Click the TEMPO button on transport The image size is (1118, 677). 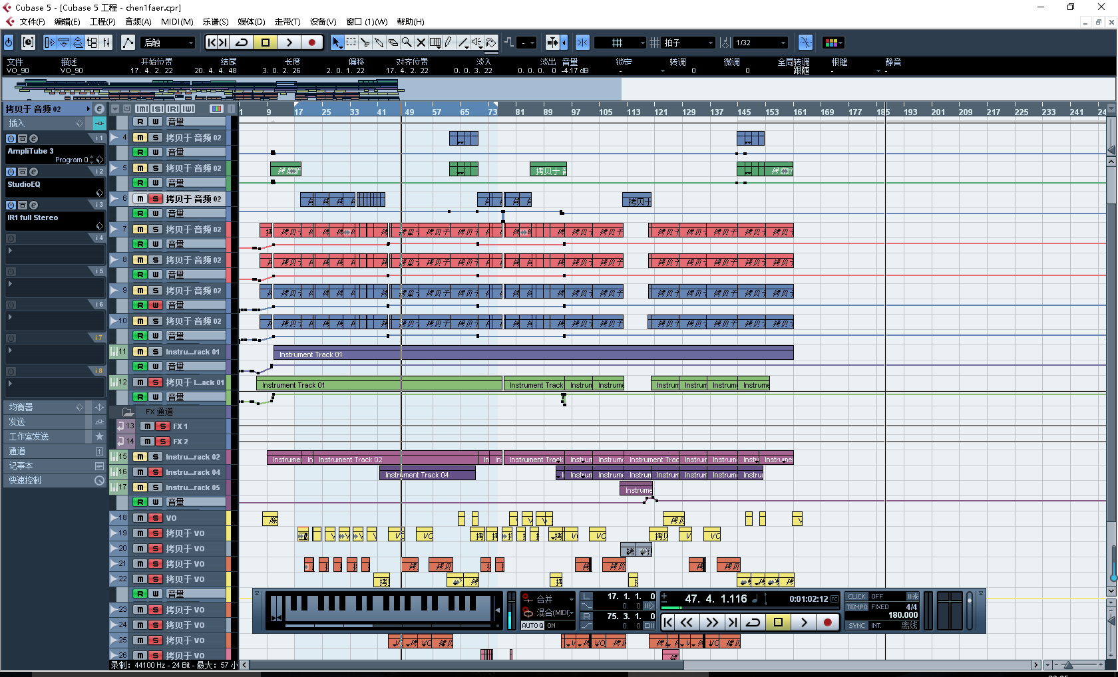pos(857,607)
